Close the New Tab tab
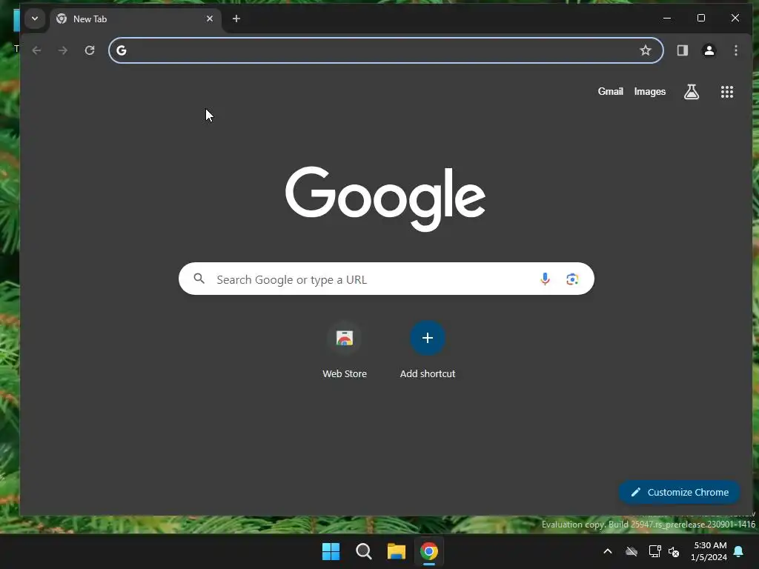Screen dimensions: 759x569 (210, 19)
